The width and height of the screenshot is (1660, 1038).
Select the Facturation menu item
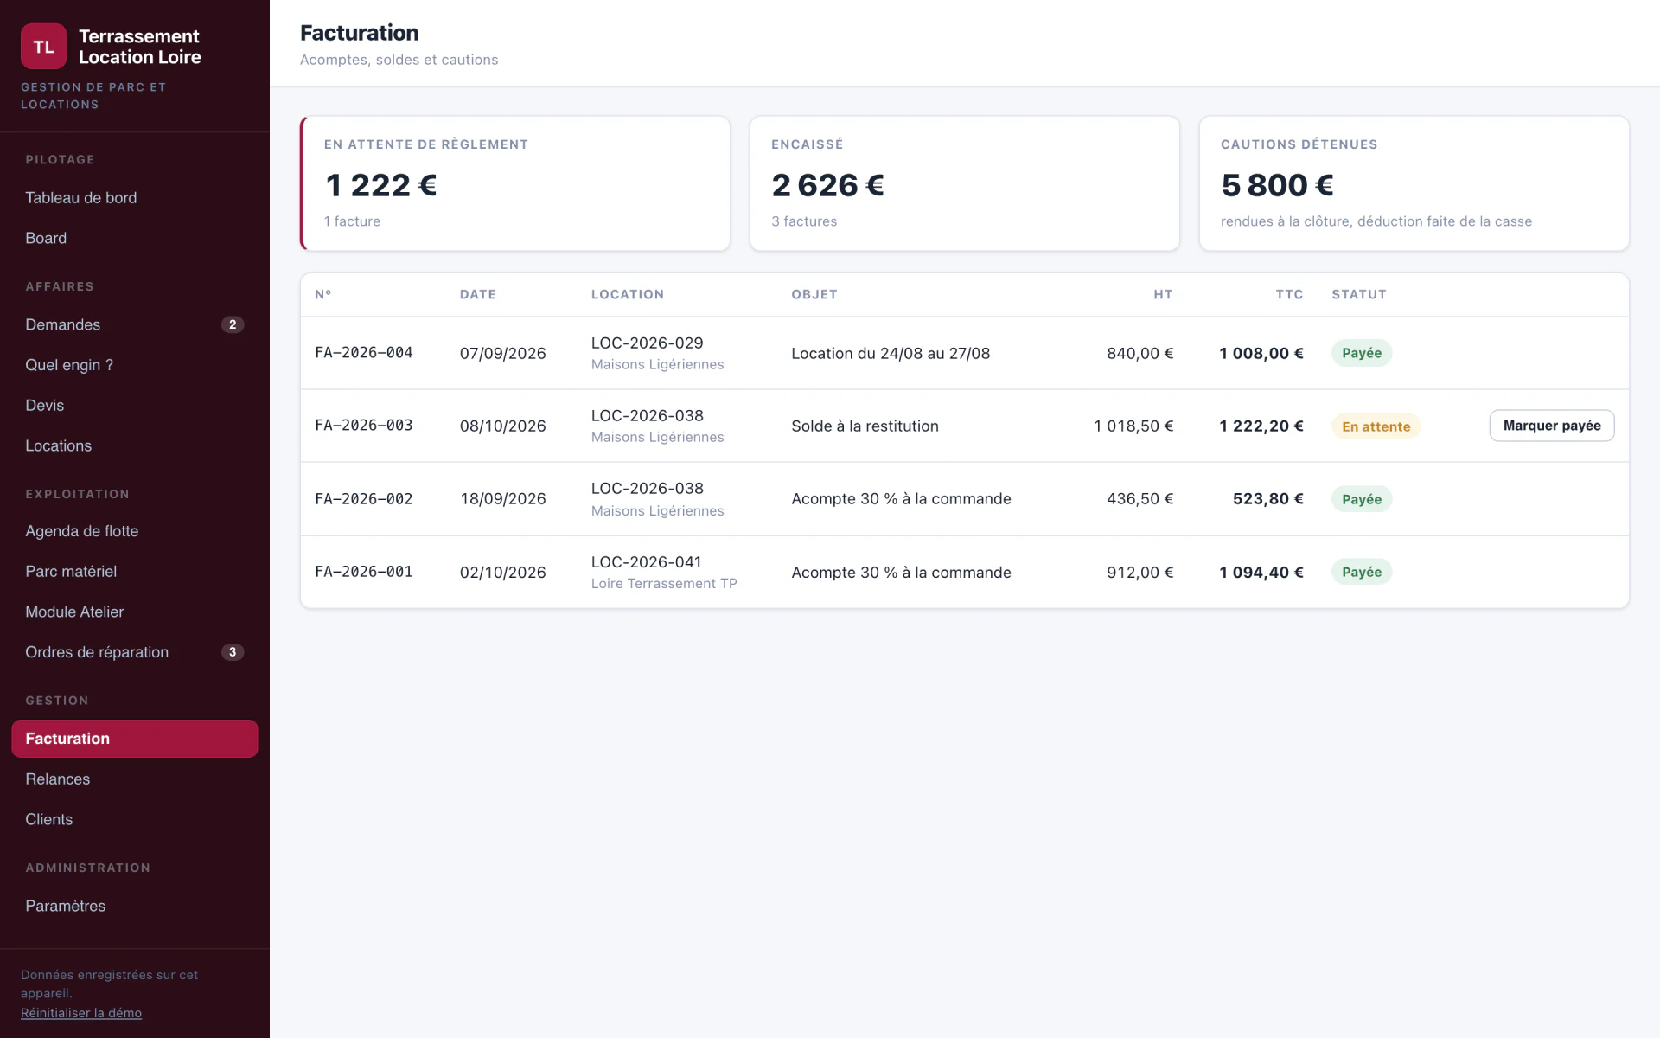(135, 739)
